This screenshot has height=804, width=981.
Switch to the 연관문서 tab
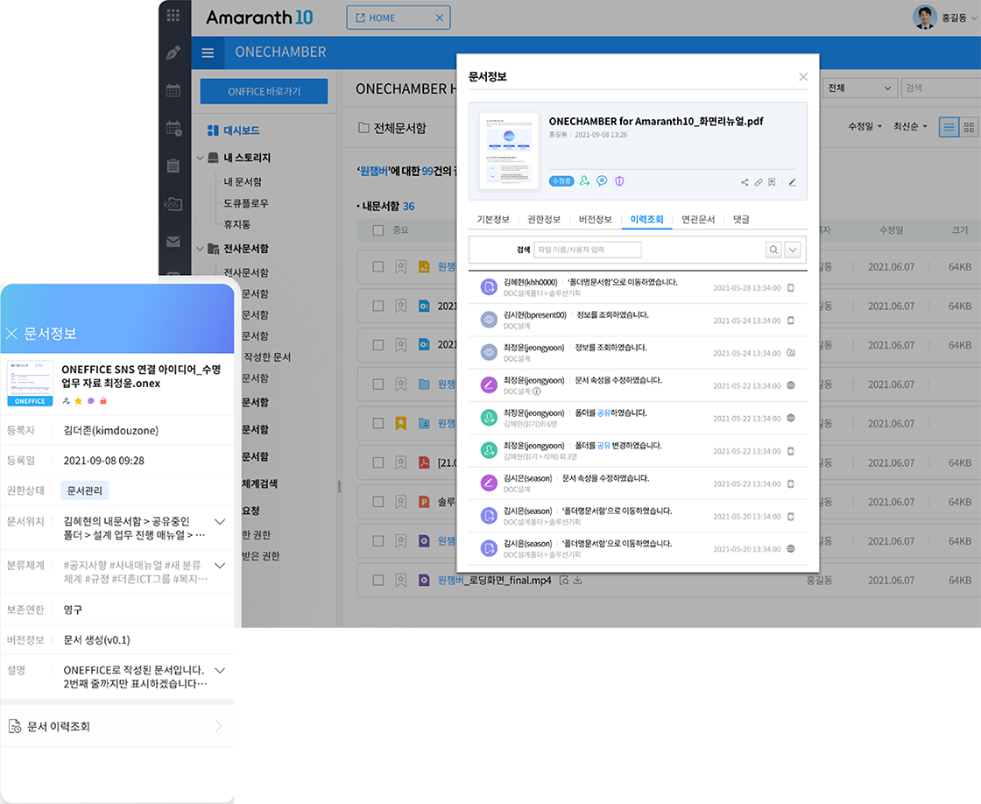point(697,219)
